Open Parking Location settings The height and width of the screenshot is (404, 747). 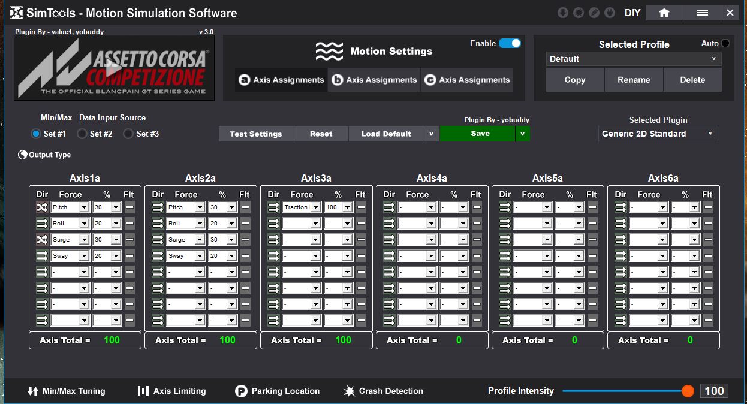click(278, 391)
